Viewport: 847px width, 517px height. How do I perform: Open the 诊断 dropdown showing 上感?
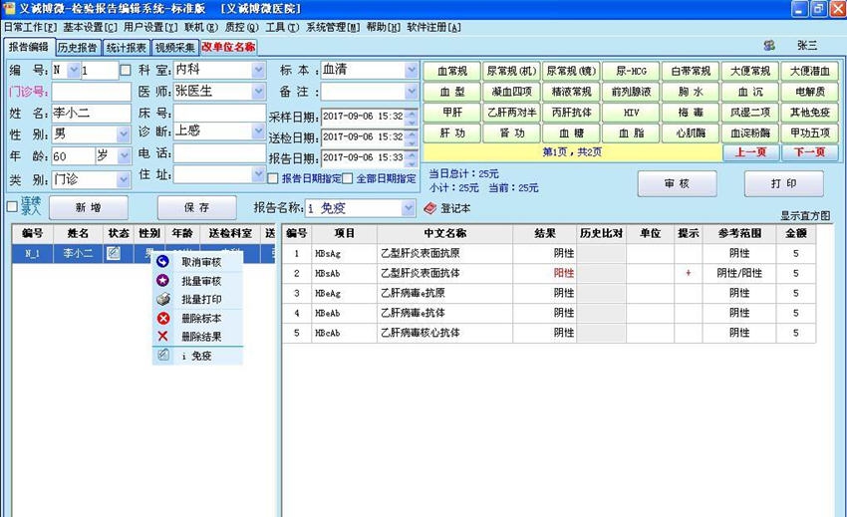coord(258,131)
